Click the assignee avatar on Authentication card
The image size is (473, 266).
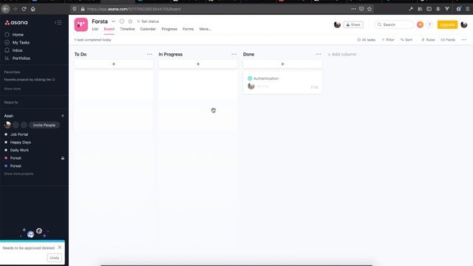251,86
